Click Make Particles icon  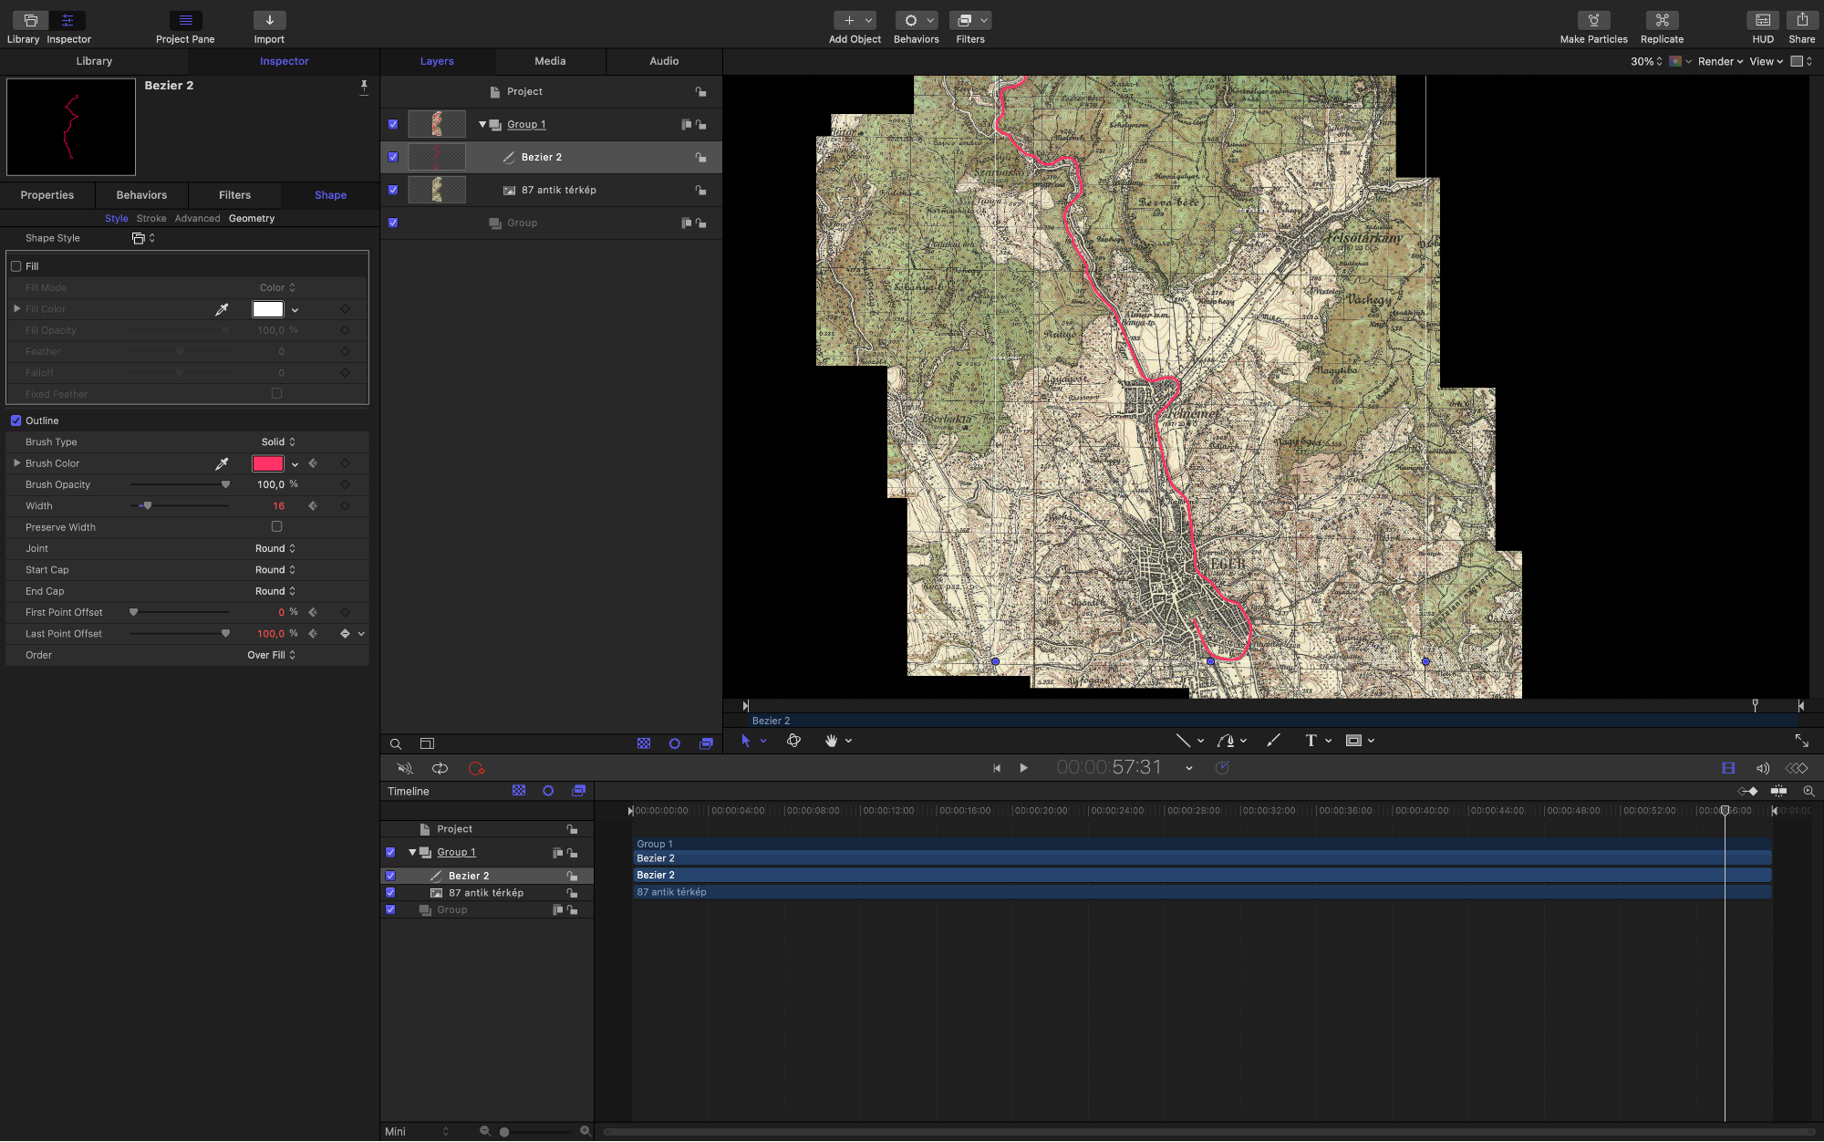point(1593,20)
